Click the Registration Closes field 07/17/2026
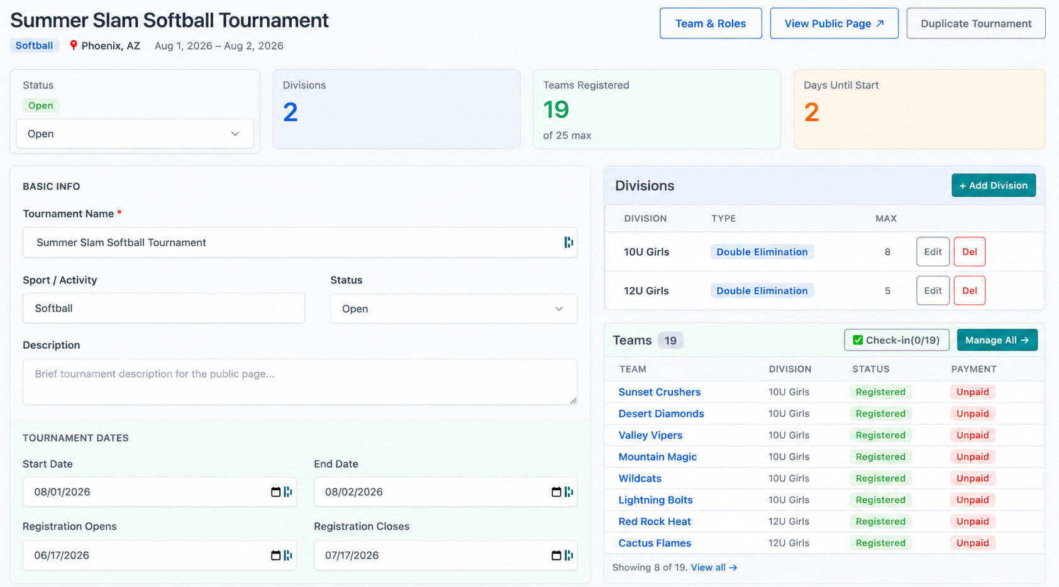 (x=445, y=556)
